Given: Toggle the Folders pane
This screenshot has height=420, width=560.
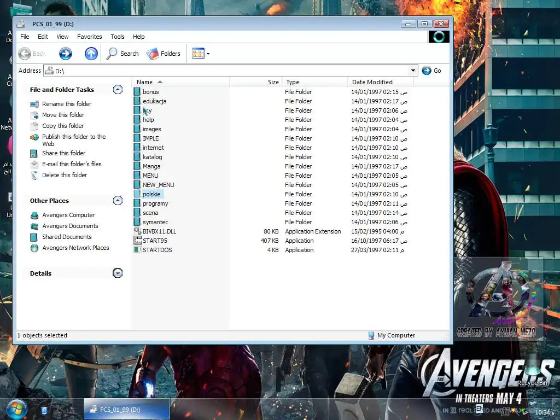Looking at the screenshot, I should click(164, 54).
